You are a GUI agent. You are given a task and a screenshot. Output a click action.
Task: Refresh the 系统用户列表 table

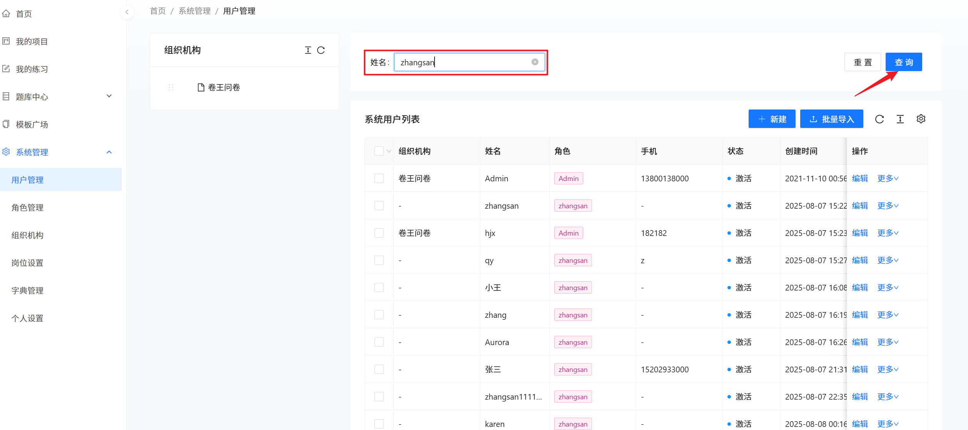pos(879,119)
